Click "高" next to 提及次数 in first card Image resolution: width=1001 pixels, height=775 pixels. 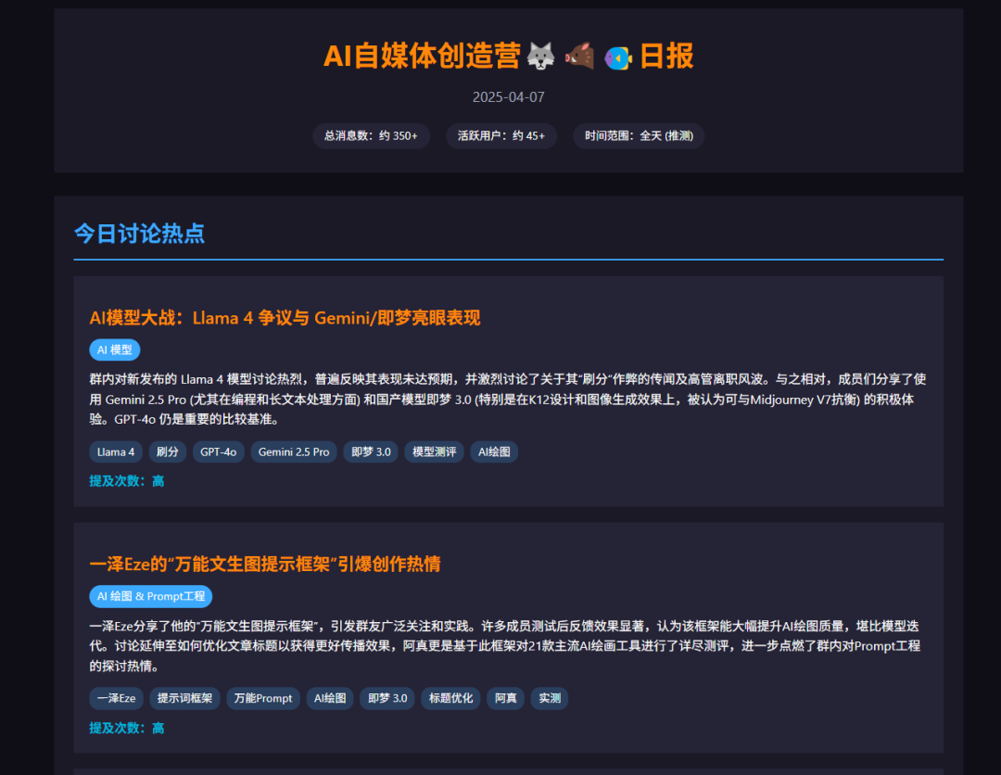(x=158, y=481)
